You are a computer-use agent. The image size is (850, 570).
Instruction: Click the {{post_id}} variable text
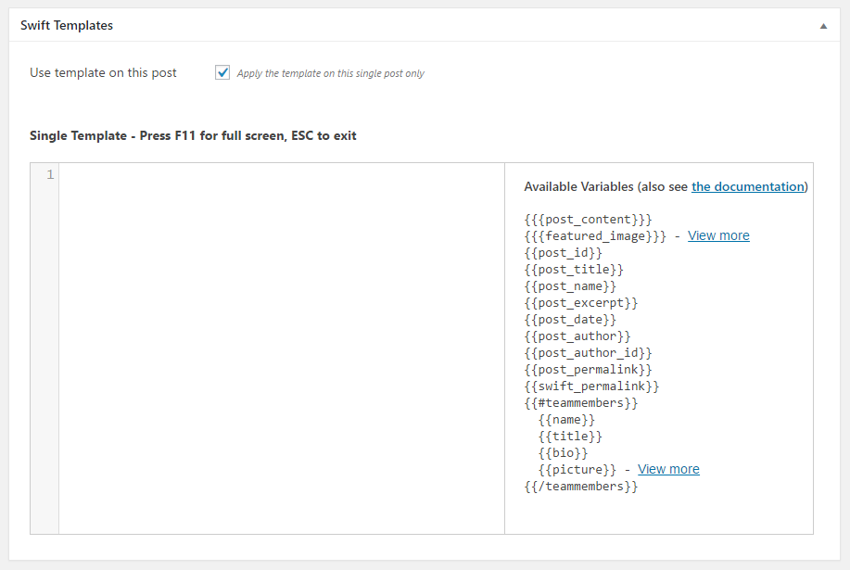point(563,252)
